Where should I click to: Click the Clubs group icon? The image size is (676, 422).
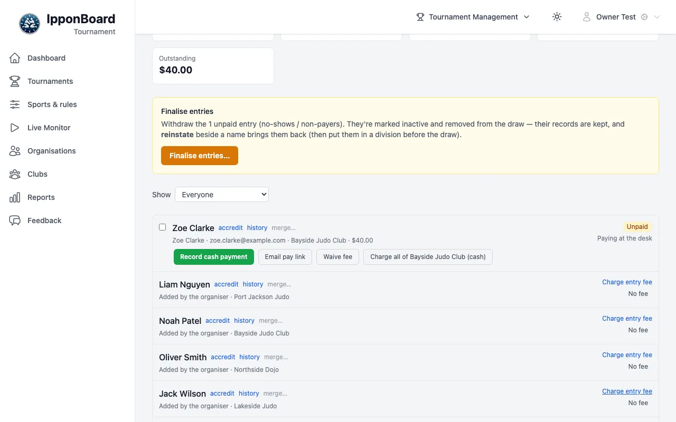point(15,174)
